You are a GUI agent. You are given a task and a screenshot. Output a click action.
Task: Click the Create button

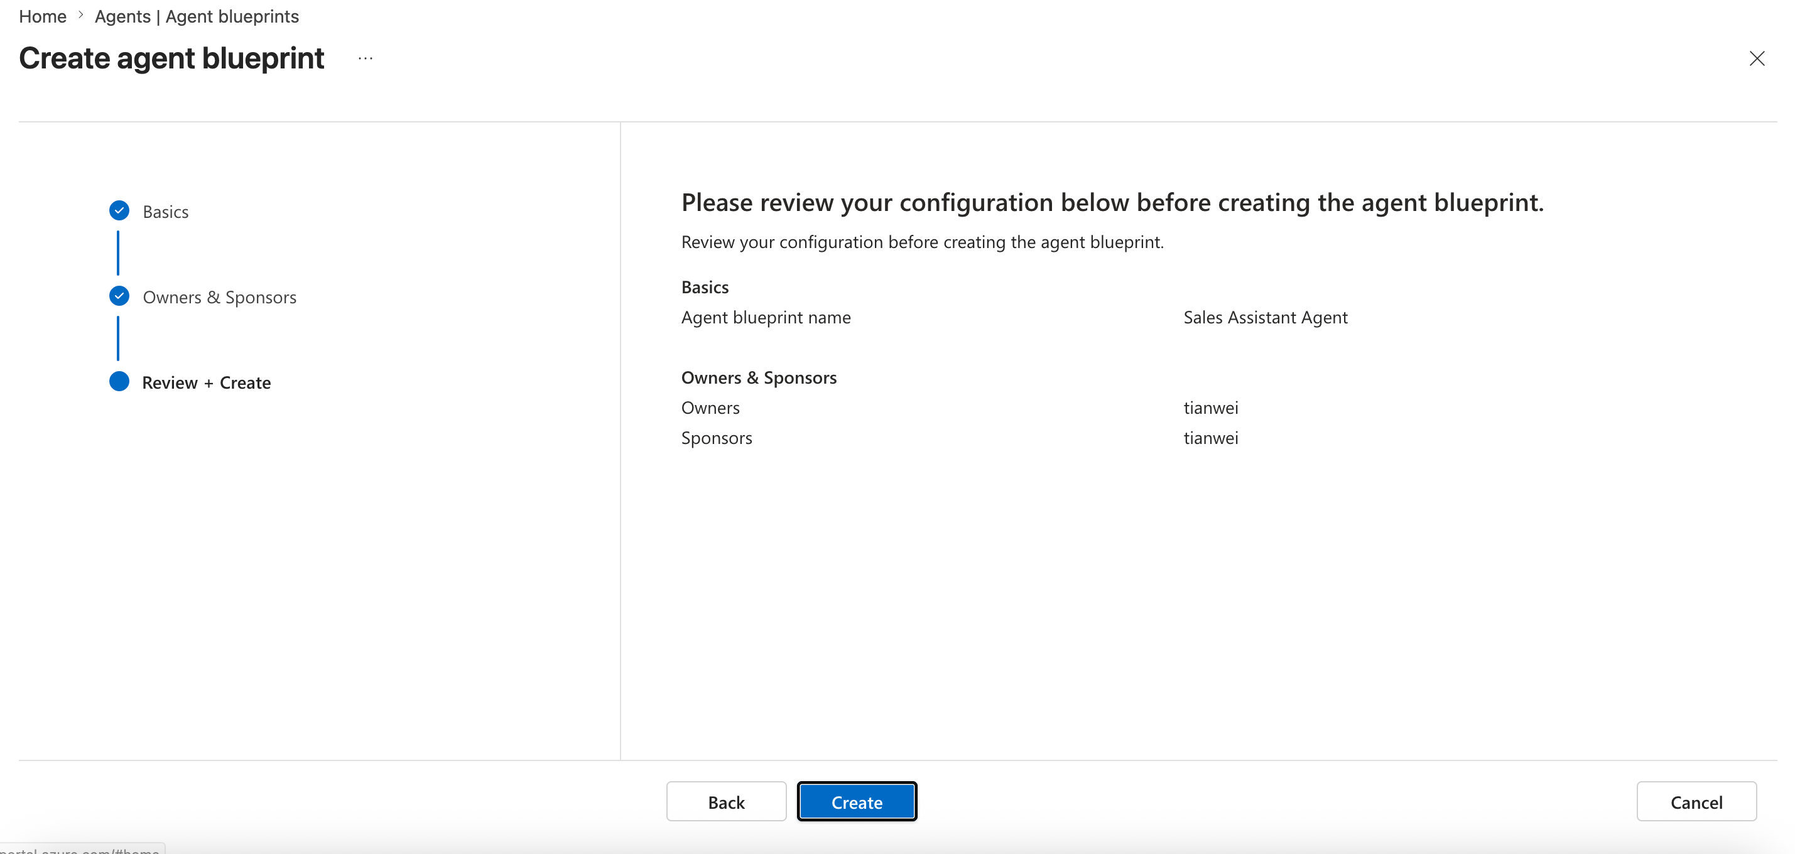[857, 802]
